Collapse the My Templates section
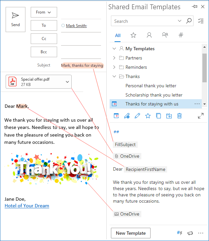This screenshot has height=241, width=209. pyautogui.click(x=114, y=49)
